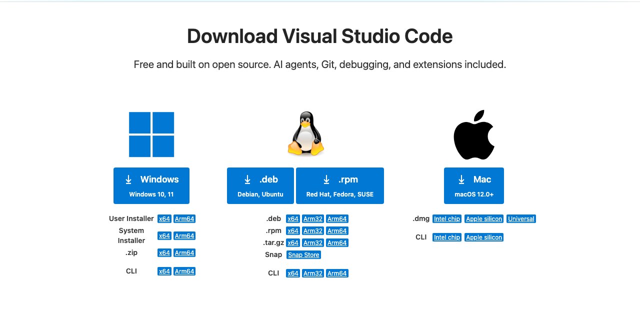
Task: Click Arm64 link for Windows .zip
Action: [184, 252]
